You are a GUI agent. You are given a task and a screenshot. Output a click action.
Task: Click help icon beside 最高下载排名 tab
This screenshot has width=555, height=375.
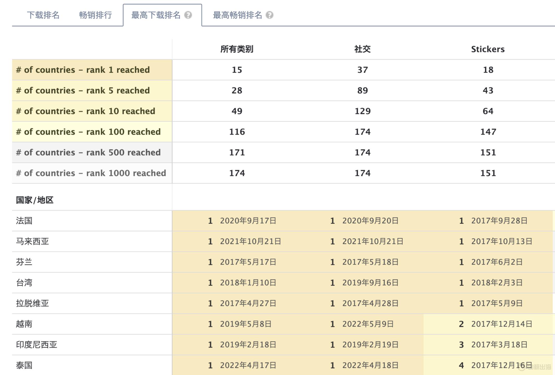(x=188, y=15)
